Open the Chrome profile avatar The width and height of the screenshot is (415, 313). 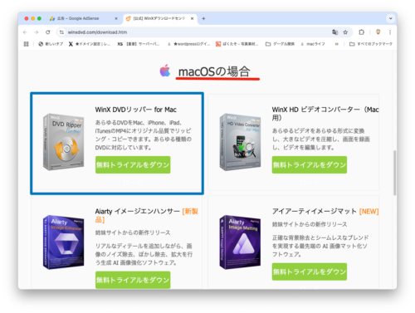[378, 32]
